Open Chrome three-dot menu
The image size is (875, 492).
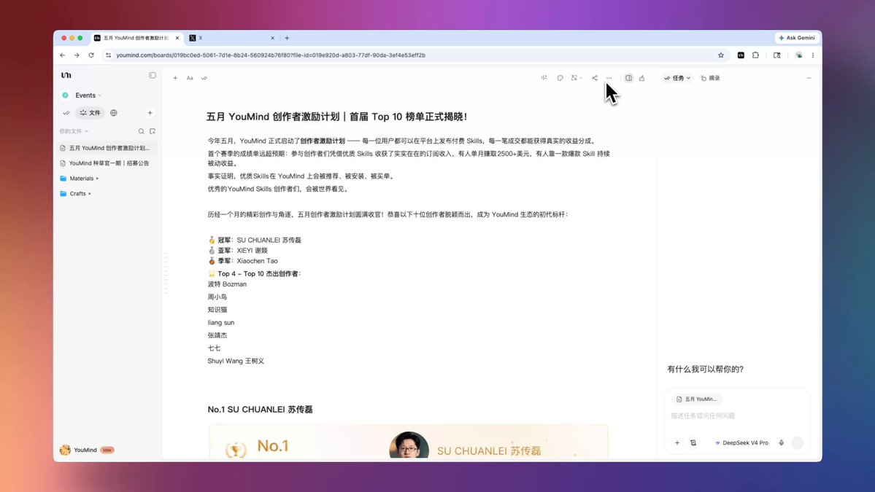click(813, 55)
